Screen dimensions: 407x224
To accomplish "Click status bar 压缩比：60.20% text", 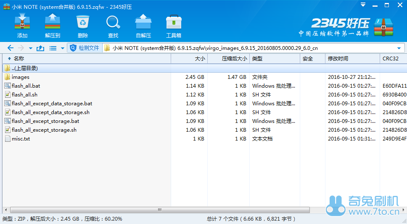I will (103, 219).
